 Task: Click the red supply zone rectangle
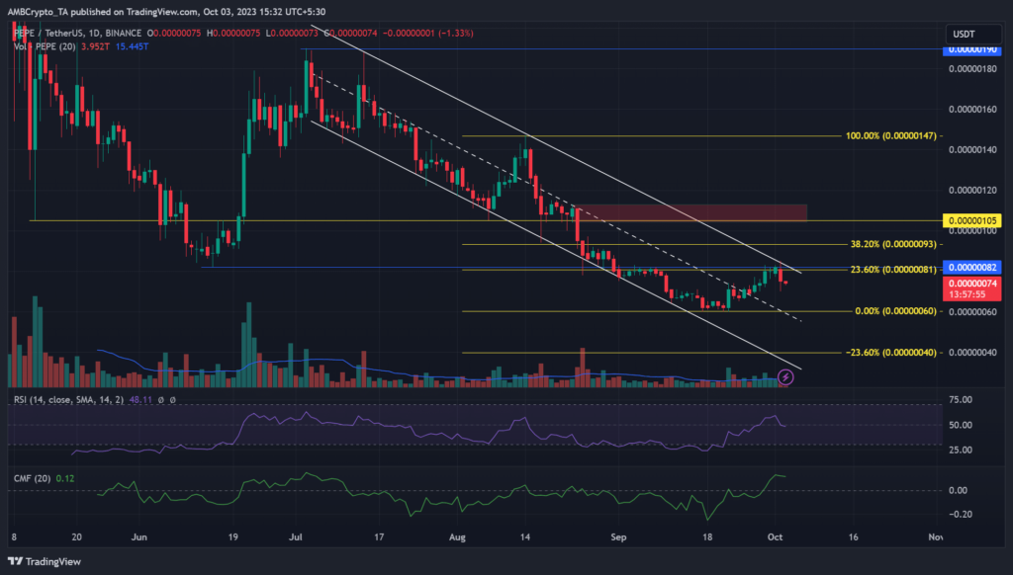[691, 211]
